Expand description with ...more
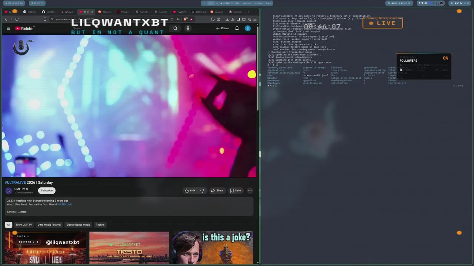 [23, 212]
